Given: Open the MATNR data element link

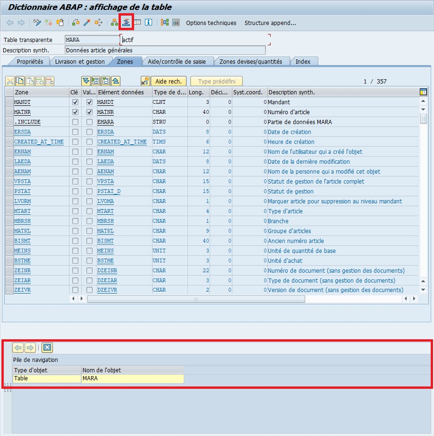Looking at the screenshot, I should (105, 112).
